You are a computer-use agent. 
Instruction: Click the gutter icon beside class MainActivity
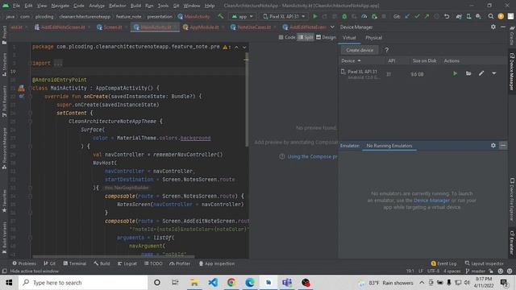pos(22,88)
